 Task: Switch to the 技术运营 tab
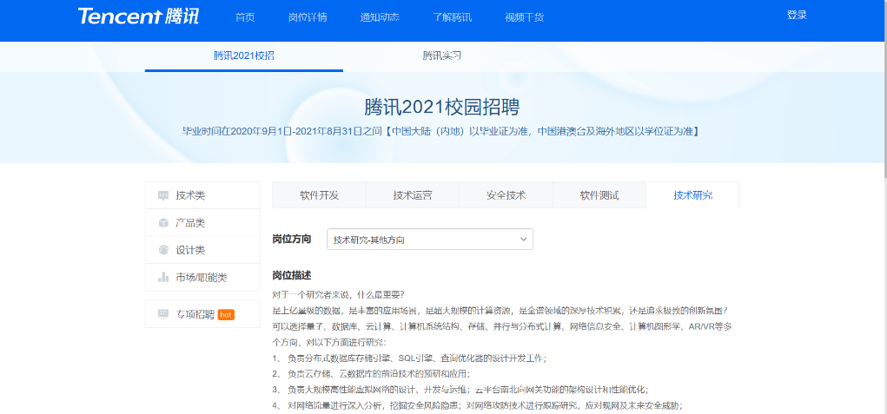pos(413,195)
